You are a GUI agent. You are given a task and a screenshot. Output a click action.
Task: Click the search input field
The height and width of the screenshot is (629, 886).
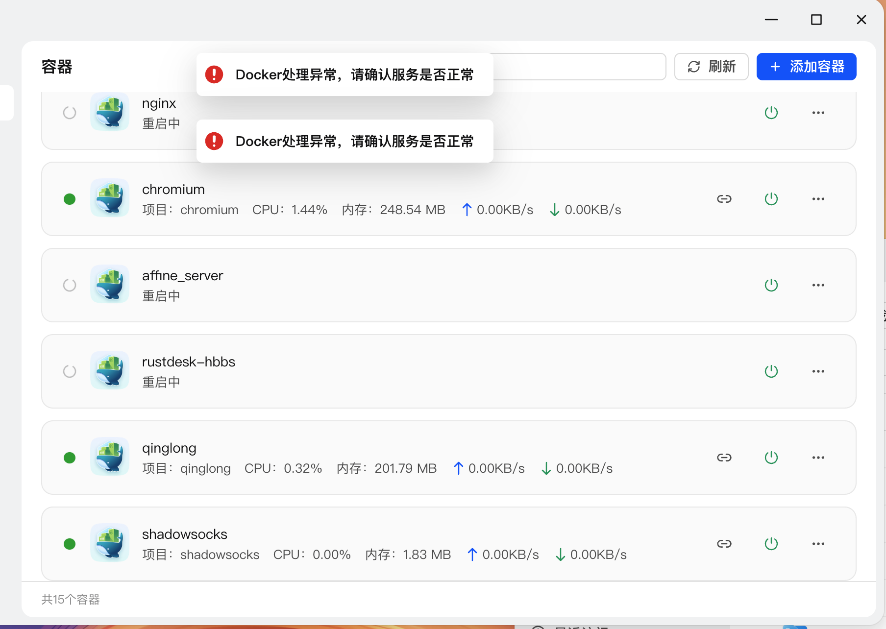click(x=578, y=67)
